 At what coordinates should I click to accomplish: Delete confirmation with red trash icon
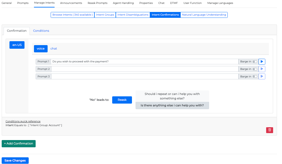[x=269, y=130]
